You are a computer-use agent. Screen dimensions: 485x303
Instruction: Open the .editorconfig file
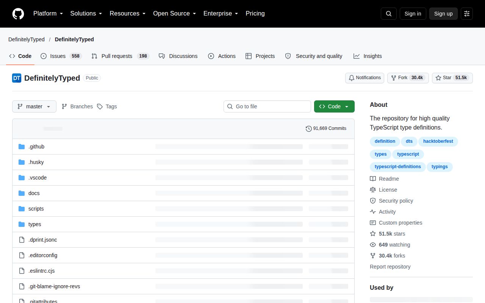(x=43, y=255)
